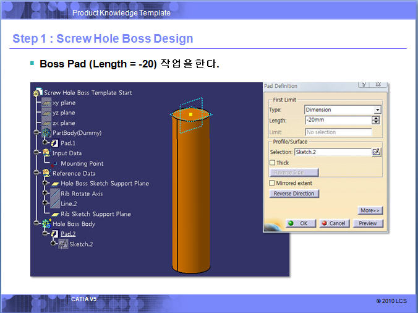This screenshot has height=313, width=418.
Task: Enable the Thick checkbox
Action: [272, 163]
